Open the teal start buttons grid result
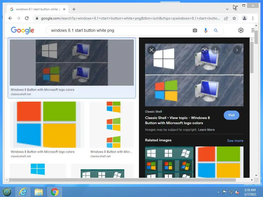 click(102, 173)
